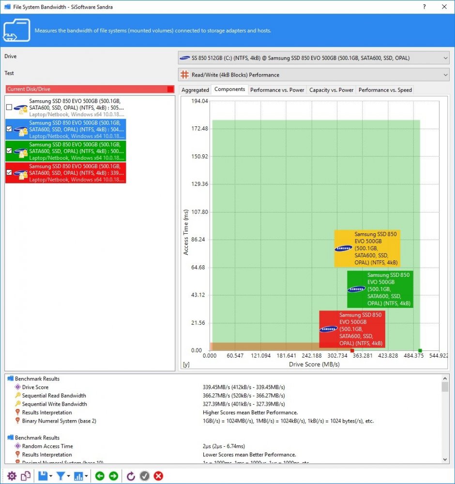
Task: Open the Test type dropdown
Action: 314,75
